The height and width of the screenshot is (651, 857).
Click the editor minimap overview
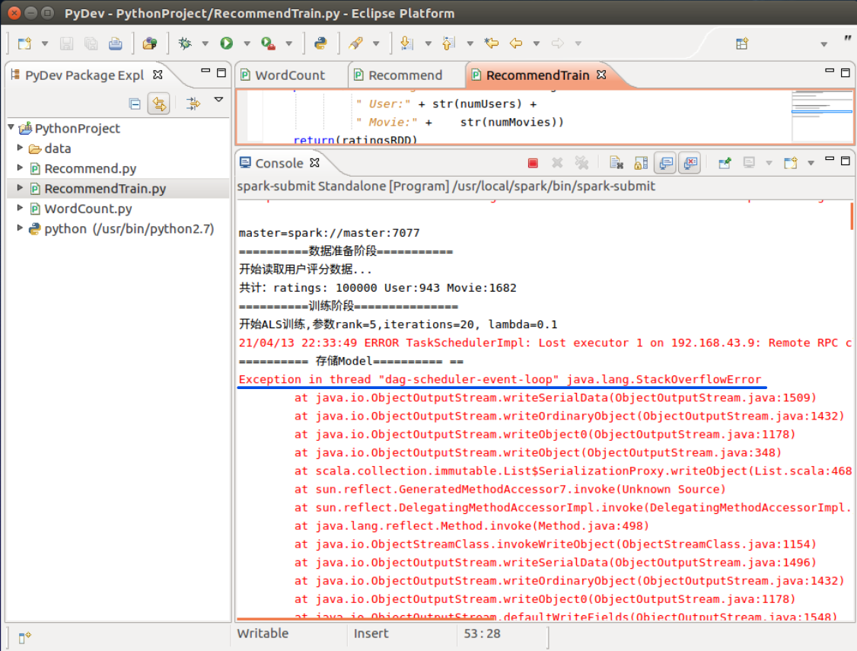[x=821, y=115]
